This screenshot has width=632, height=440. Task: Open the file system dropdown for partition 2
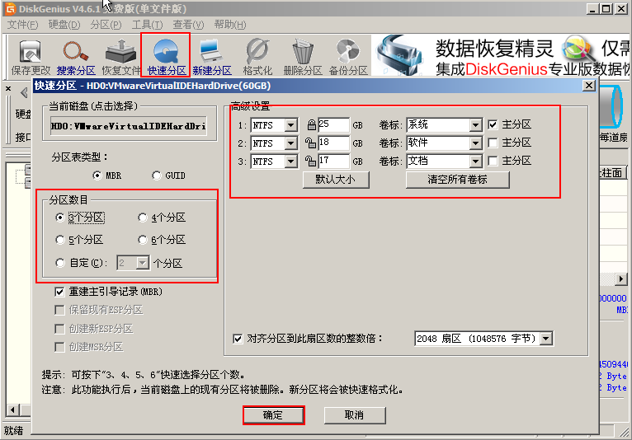[x=290, y=143]
